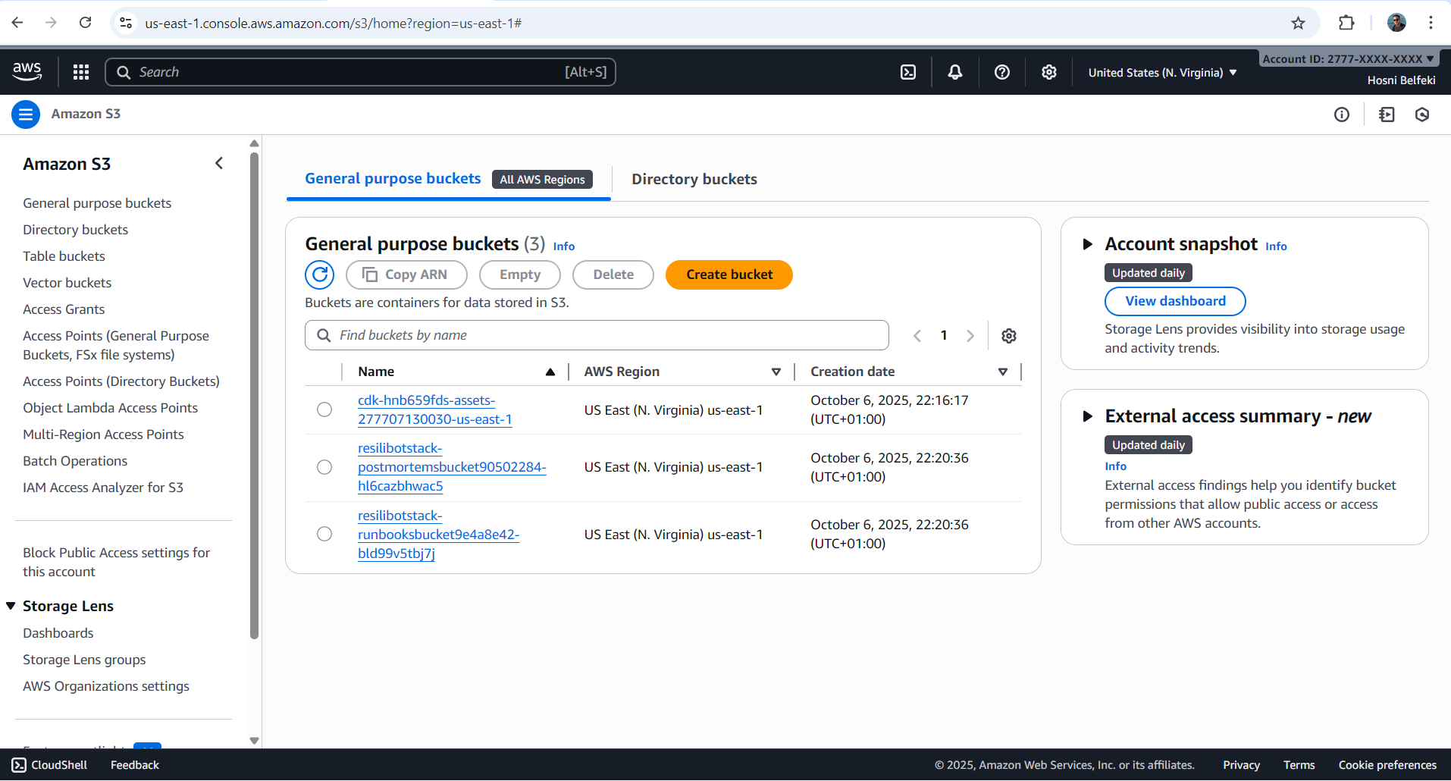Image resolution: width=1451 pixels, height=781 pixels.
Task: Click the browser address bar URL
Action: pos(334,24)
